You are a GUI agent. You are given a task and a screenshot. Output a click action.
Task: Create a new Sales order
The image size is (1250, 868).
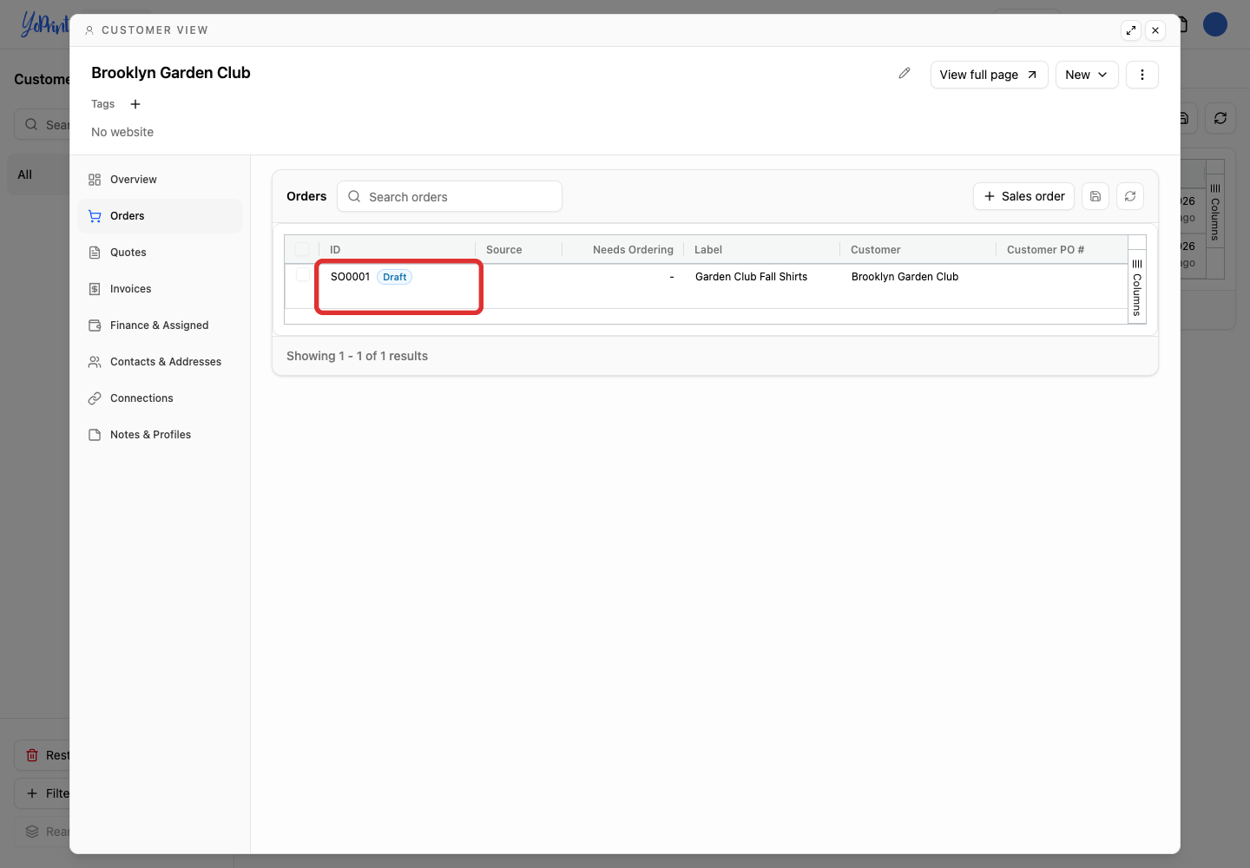click(1024, 196)
